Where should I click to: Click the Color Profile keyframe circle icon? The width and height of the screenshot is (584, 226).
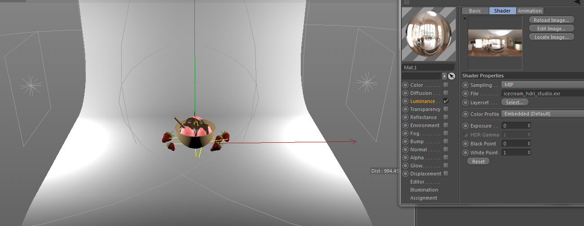pyautogui.click(x=465, y=114)
